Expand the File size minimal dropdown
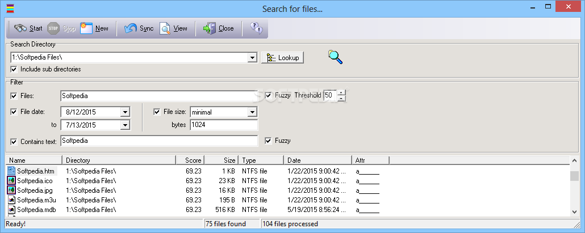Image resolution: width=585 pixels, height=233 pixels. pos(253,112)
